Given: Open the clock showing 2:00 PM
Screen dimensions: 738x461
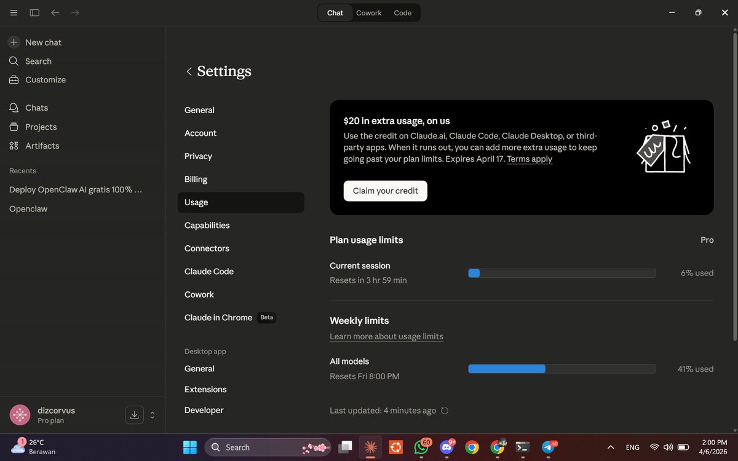Looking at the screenshot, I should click(712, 447).
